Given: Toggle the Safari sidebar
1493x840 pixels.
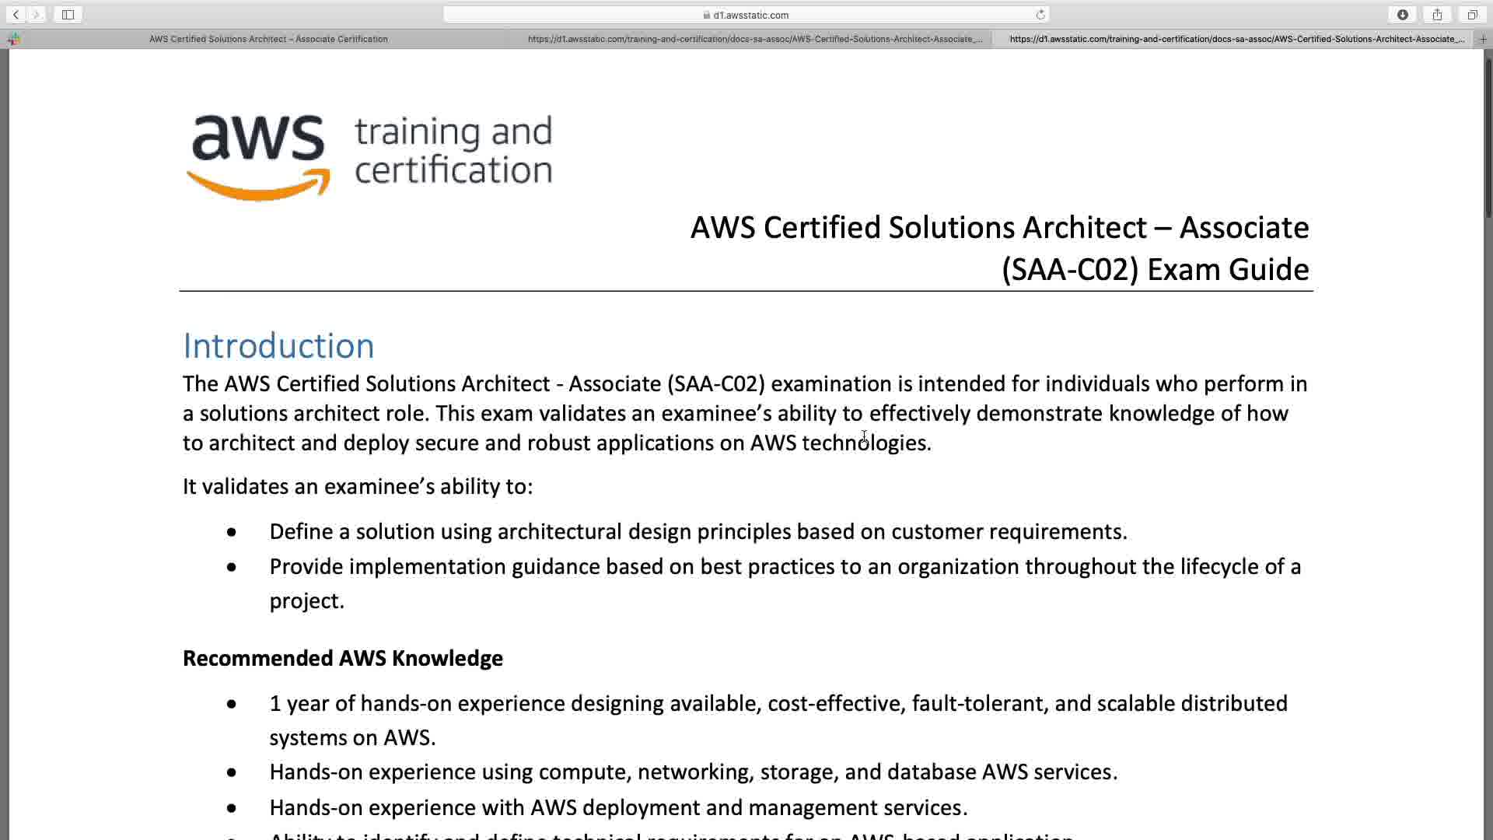Looking at the screenshot, I should [68, 15].
